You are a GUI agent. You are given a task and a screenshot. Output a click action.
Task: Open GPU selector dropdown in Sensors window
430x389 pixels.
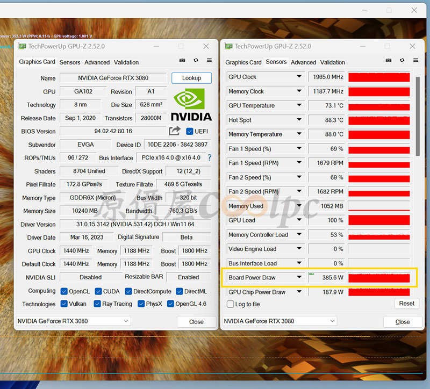(x=279, y=321)
